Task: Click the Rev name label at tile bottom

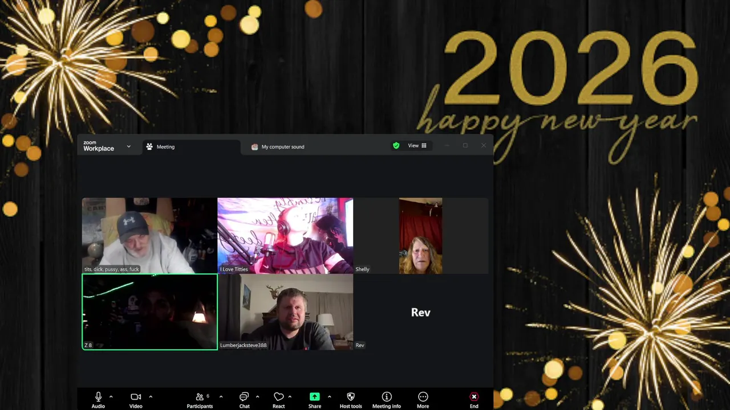Action: point(359,345)
